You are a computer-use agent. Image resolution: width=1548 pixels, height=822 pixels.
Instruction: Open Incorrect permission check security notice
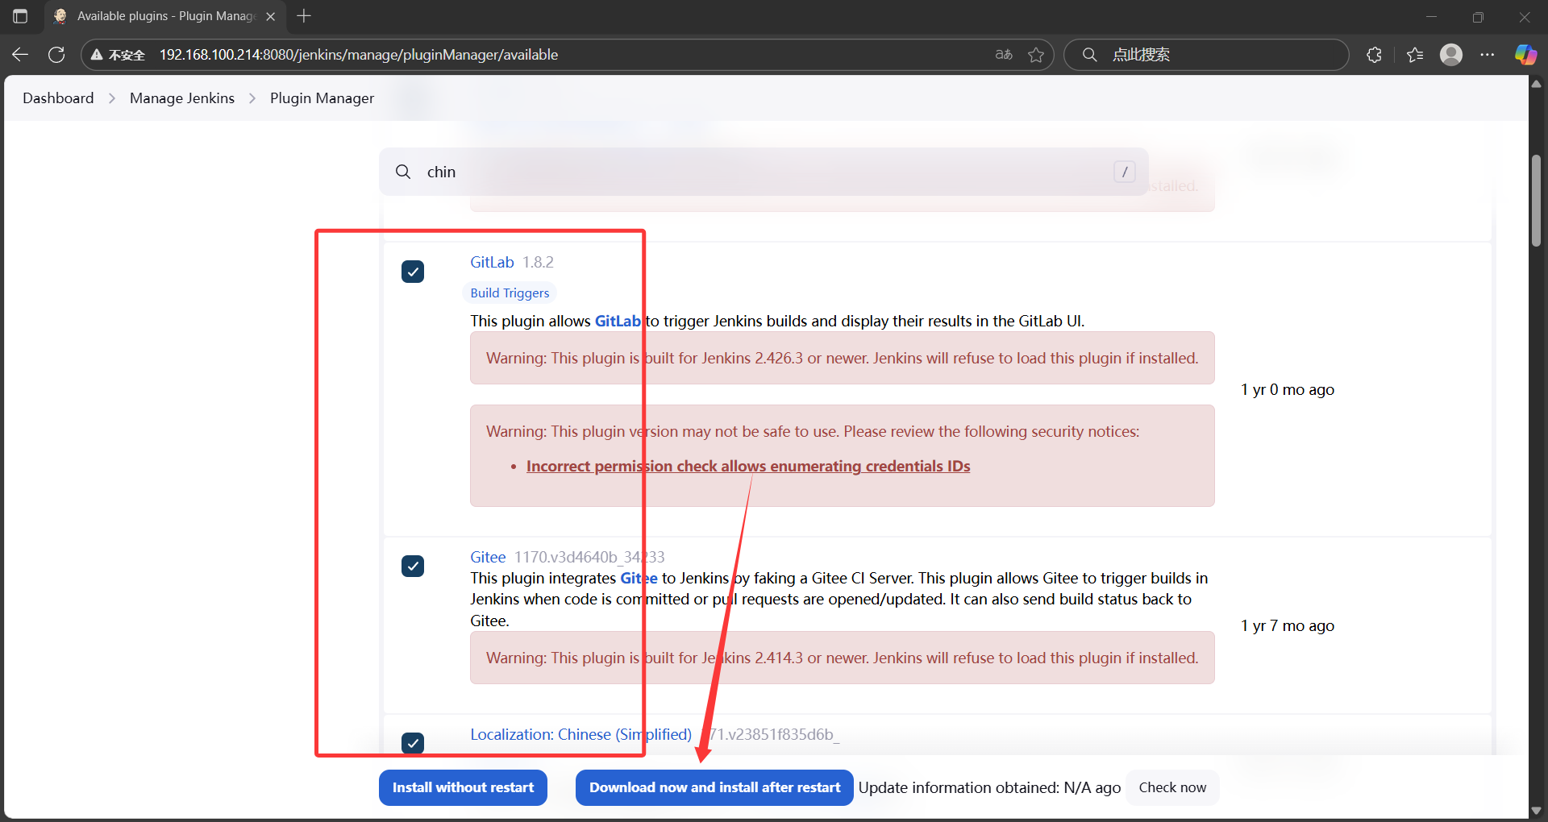tap(748, 466)
